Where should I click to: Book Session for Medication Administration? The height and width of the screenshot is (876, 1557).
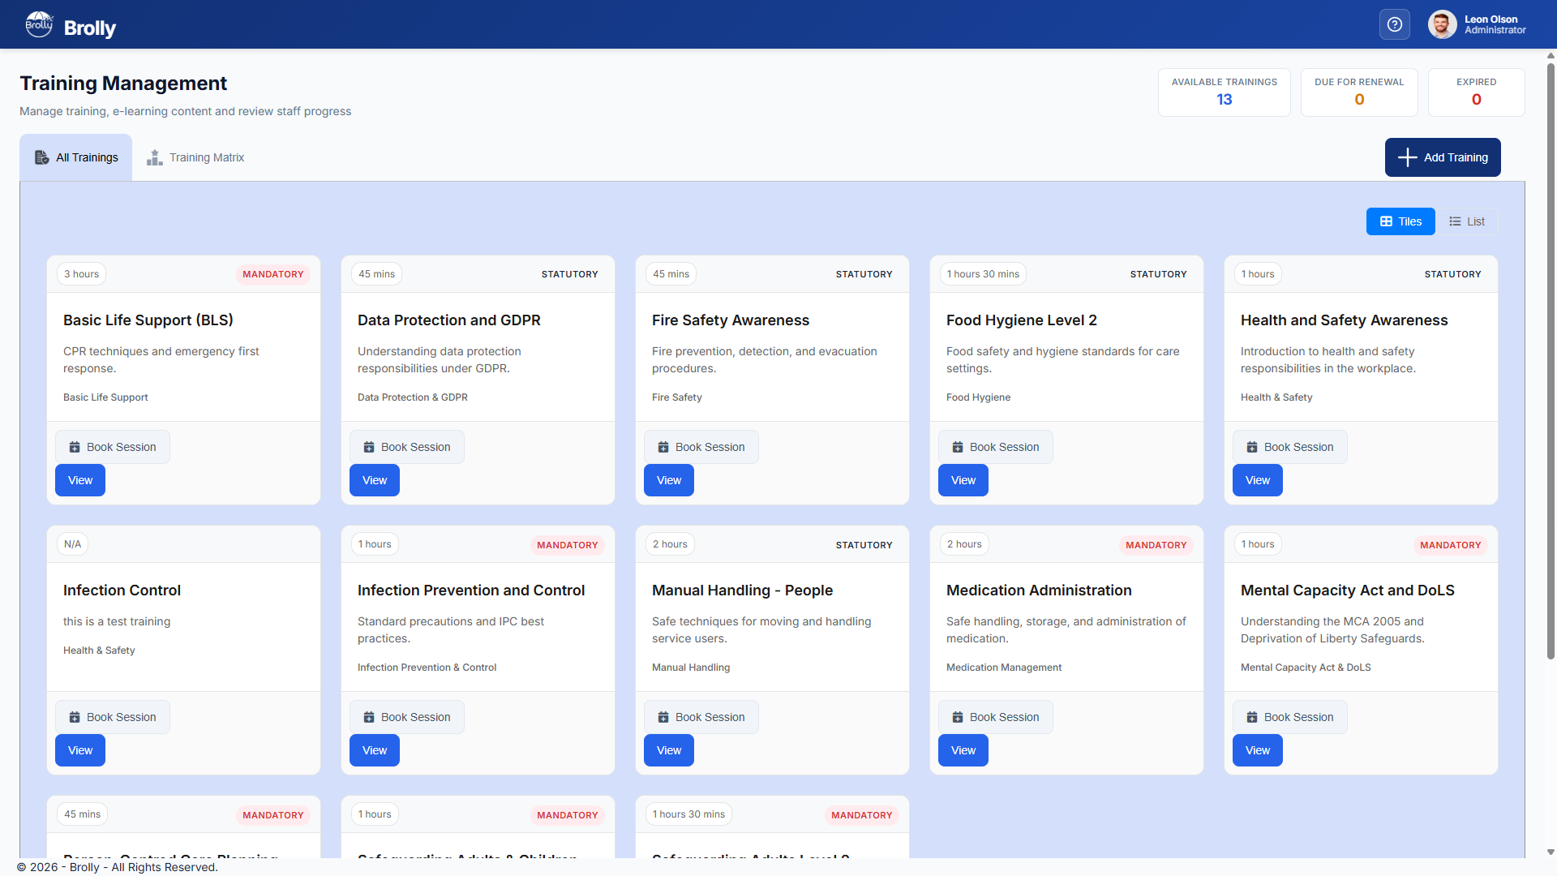995,717
